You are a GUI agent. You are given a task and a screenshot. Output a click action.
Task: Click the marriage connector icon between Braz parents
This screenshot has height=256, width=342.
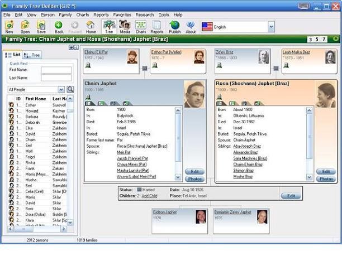[276, 69]
